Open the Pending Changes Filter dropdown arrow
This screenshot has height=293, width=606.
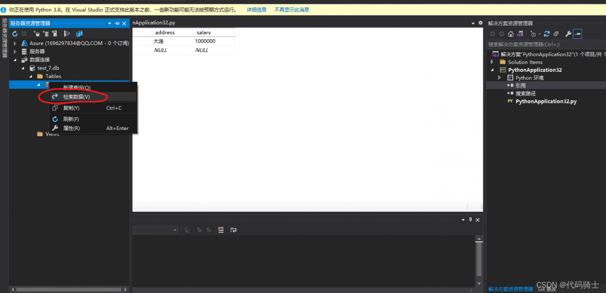(x=539, y=34)
